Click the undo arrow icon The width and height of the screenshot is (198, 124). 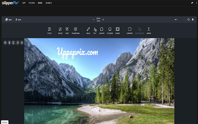(176, 20)
